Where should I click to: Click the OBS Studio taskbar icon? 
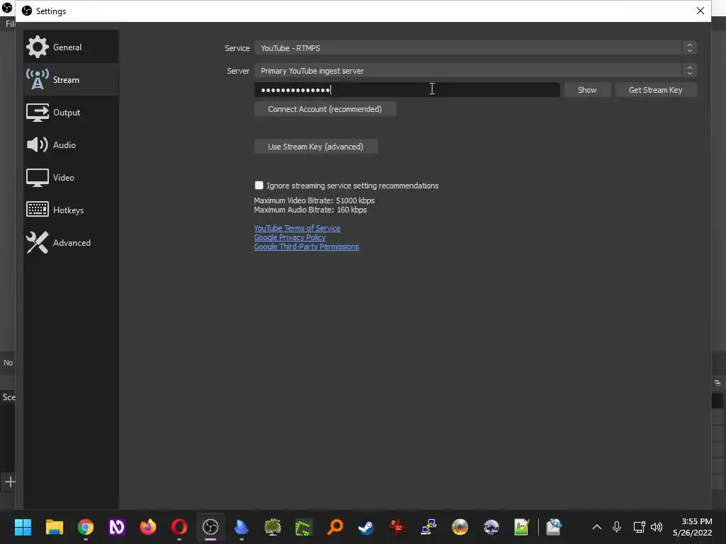[211, 527]
